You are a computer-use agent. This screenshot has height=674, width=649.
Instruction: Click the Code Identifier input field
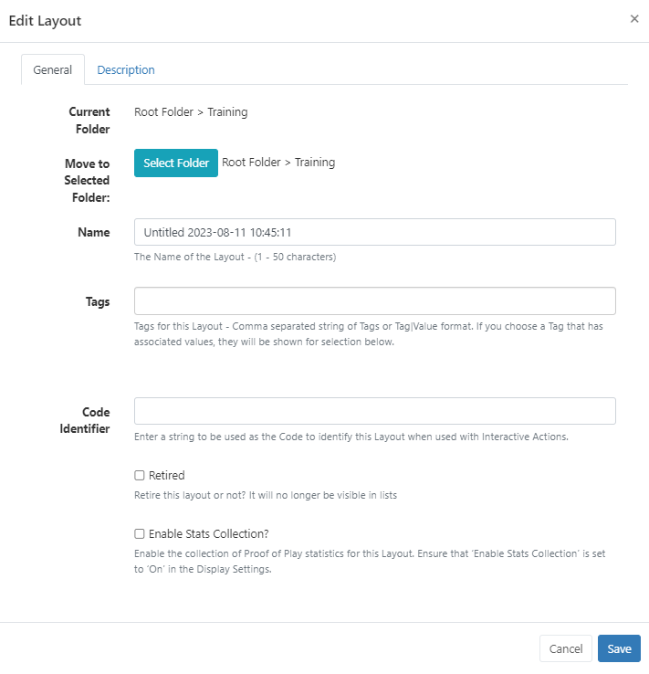click(374, 411)
